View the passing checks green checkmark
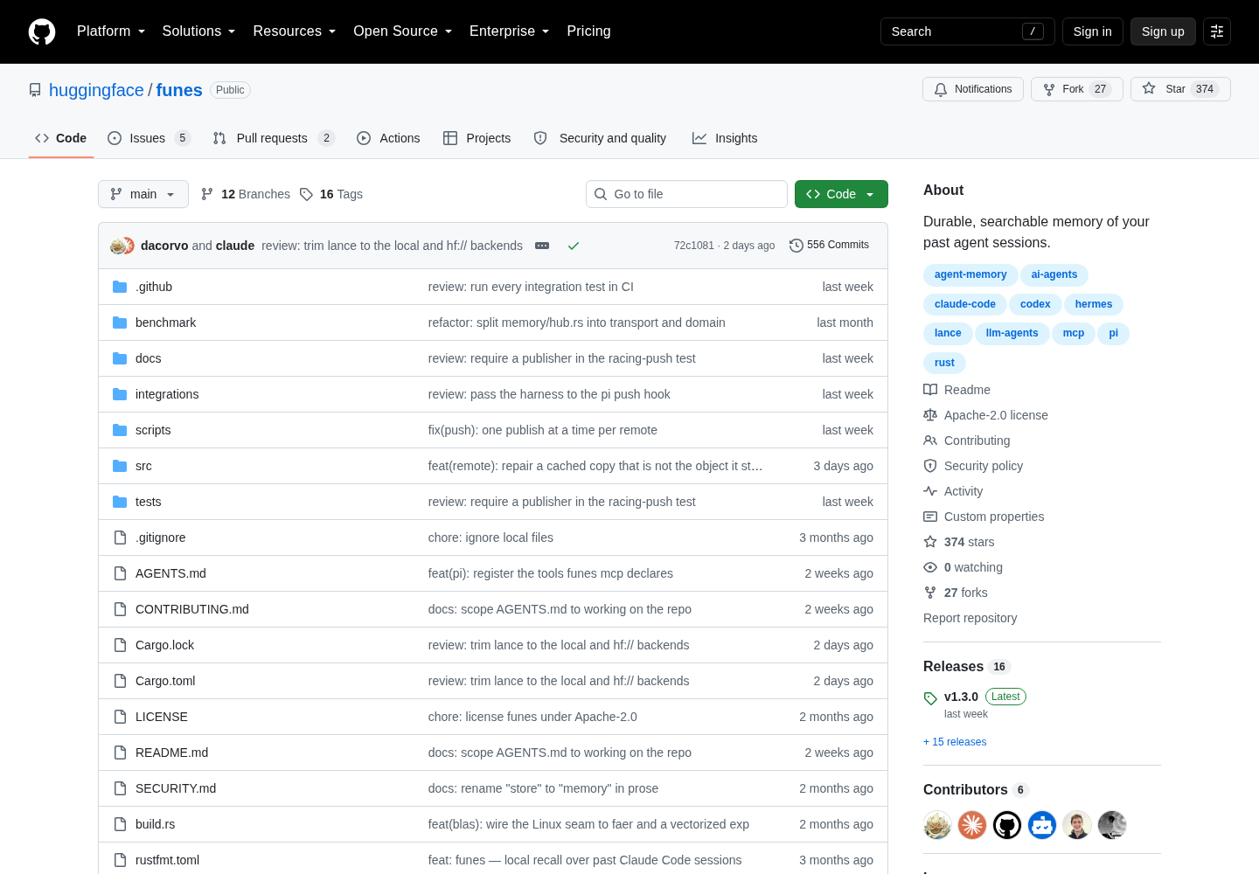 (574, 246)
